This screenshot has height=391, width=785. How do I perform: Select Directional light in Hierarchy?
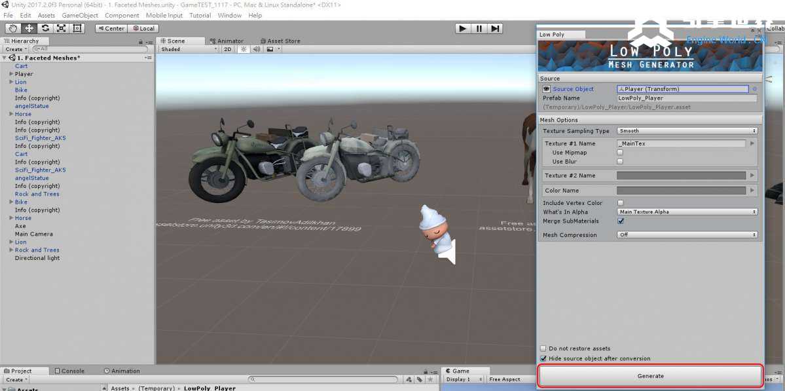[37, 258]
